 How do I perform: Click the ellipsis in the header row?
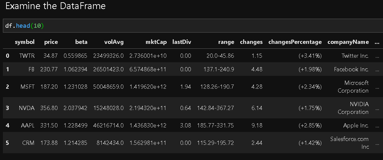pyautogui.click(x=377, y=43)
